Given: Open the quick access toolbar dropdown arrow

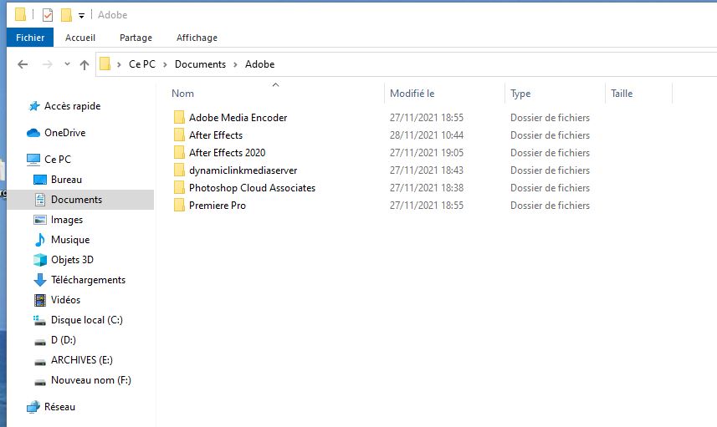Looking at the screenshot, I should (81, 16).
